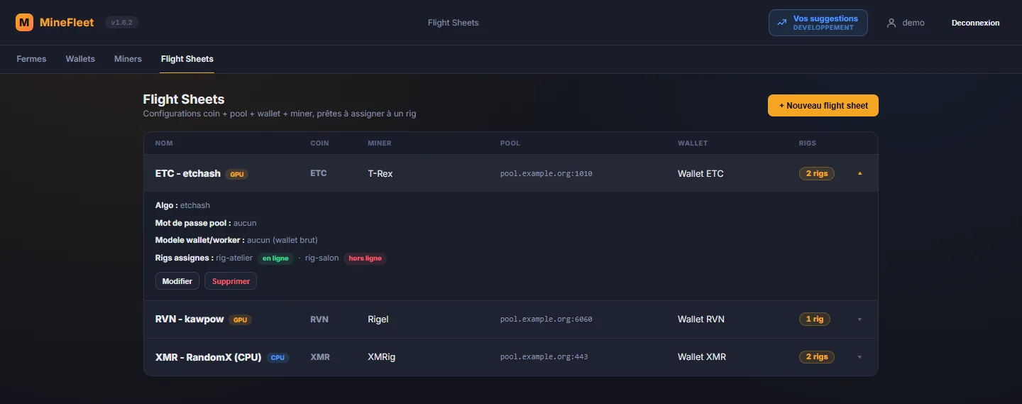Click the GPU tag on RVN - kawpow
Screen dimensions: 1022x404
[241, 320]
